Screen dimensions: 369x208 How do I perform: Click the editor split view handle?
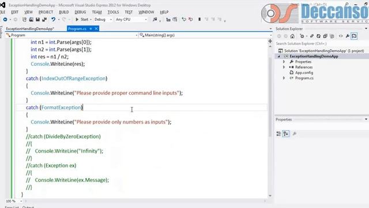pyautogui.click(x=270, y=41)
